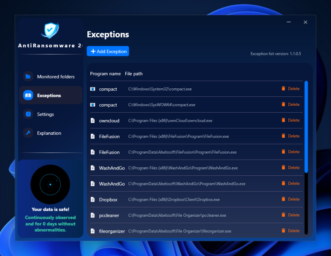Click the File path column header

(x=134, y=74)
